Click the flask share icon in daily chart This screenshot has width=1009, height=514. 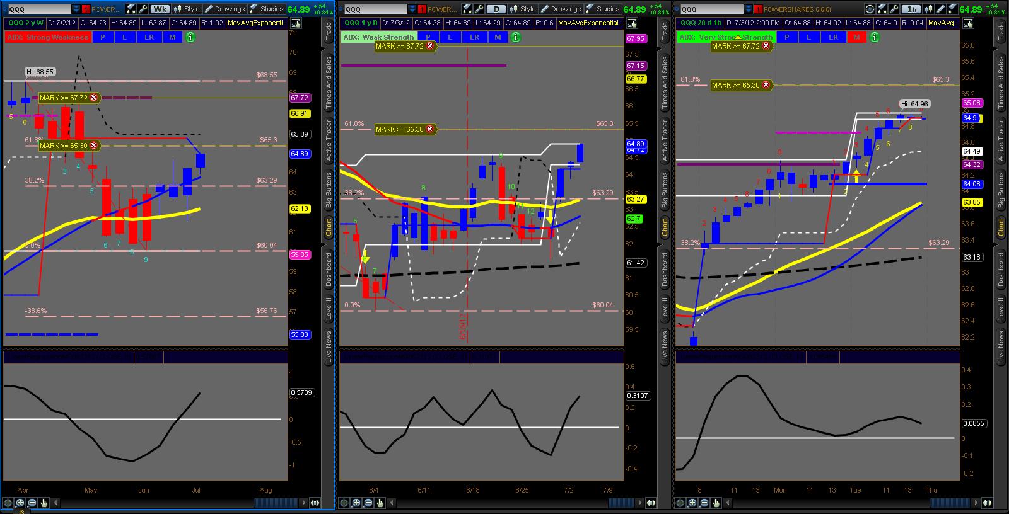click(467, 9)
